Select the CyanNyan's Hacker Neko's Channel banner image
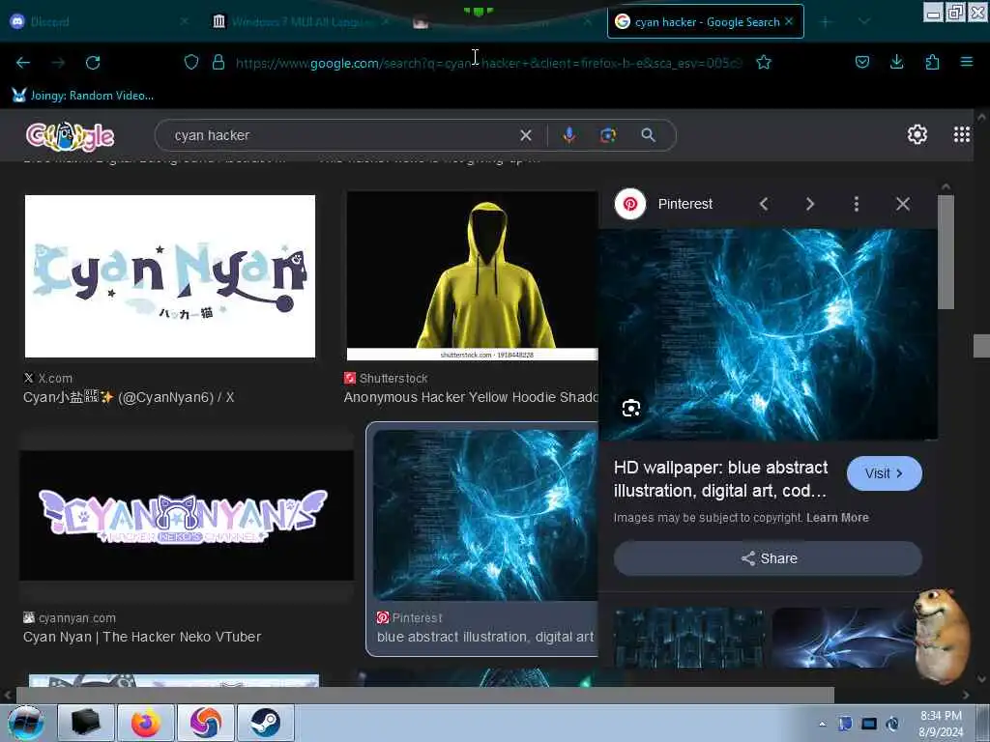The image size is (990, 742). 187,516
